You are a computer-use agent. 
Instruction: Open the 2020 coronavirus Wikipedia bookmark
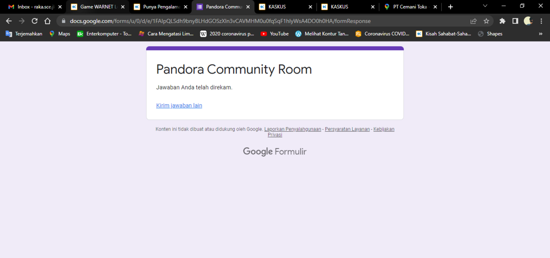(227, 34)
